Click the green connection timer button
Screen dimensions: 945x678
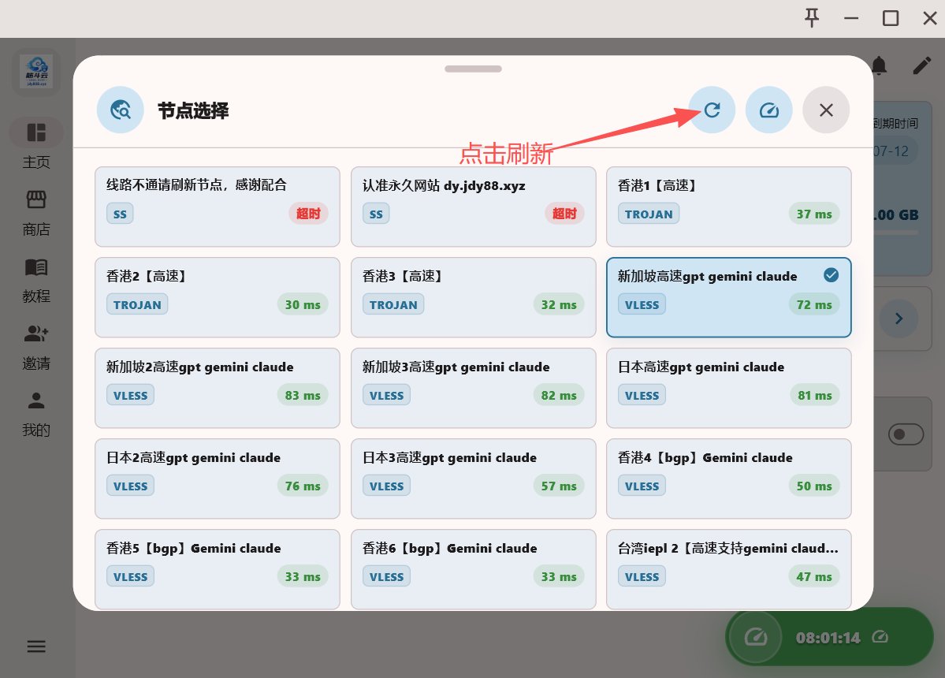point(829,637)
